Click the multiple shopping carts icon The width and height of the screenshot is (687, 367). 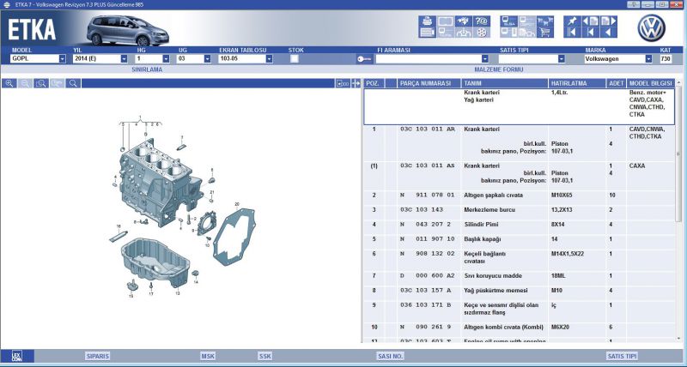[545, 21]
